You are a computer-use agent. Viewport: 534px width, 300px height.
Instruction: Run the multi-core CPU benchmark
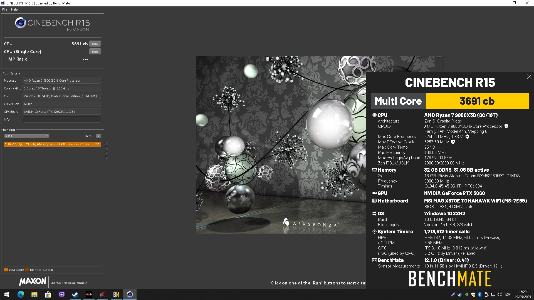(x=95, y=44)
